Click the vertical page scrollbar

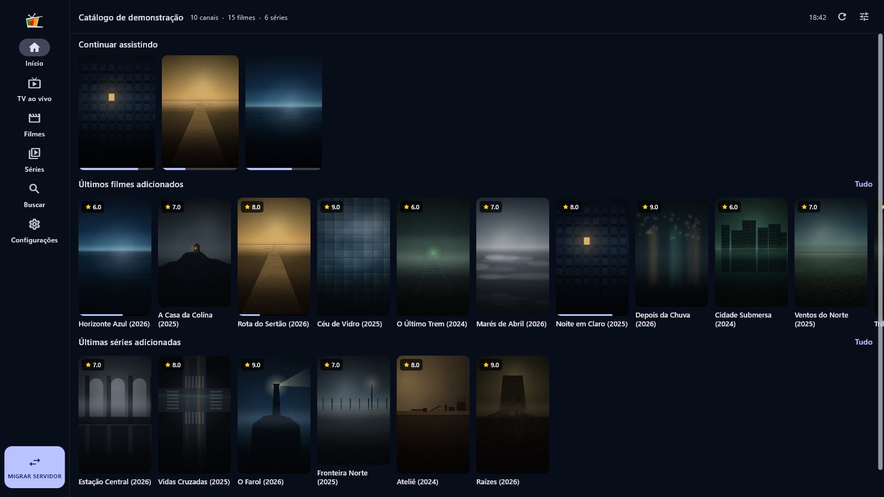pos(880,252)
